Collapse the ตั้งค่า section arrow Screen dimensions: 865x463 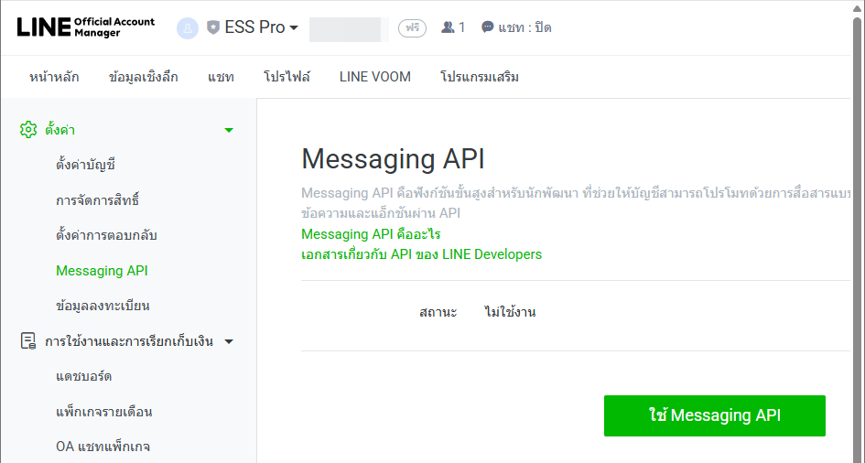tap(229, 131)
